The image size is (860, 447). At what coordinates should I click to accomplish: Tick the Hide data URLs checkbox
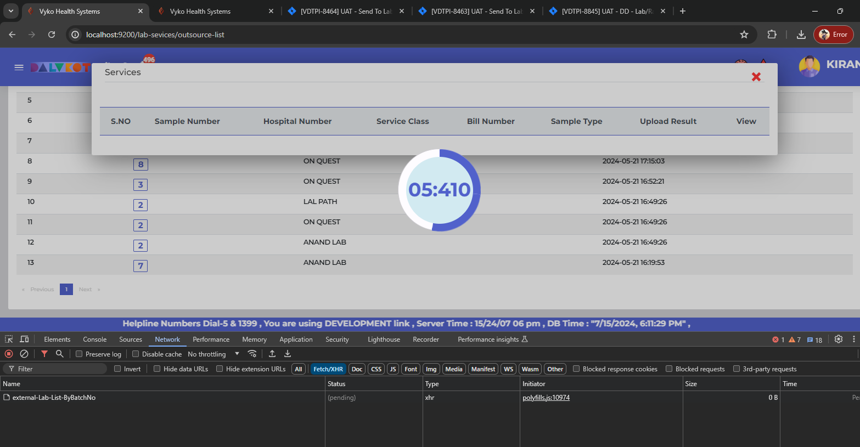click(157, 369)
